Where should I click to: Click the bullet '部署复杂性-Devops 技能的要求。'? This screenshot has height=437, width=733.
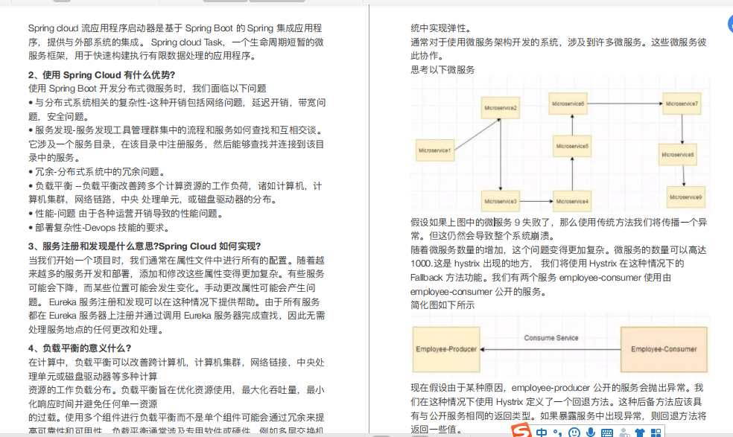(98, 228)
